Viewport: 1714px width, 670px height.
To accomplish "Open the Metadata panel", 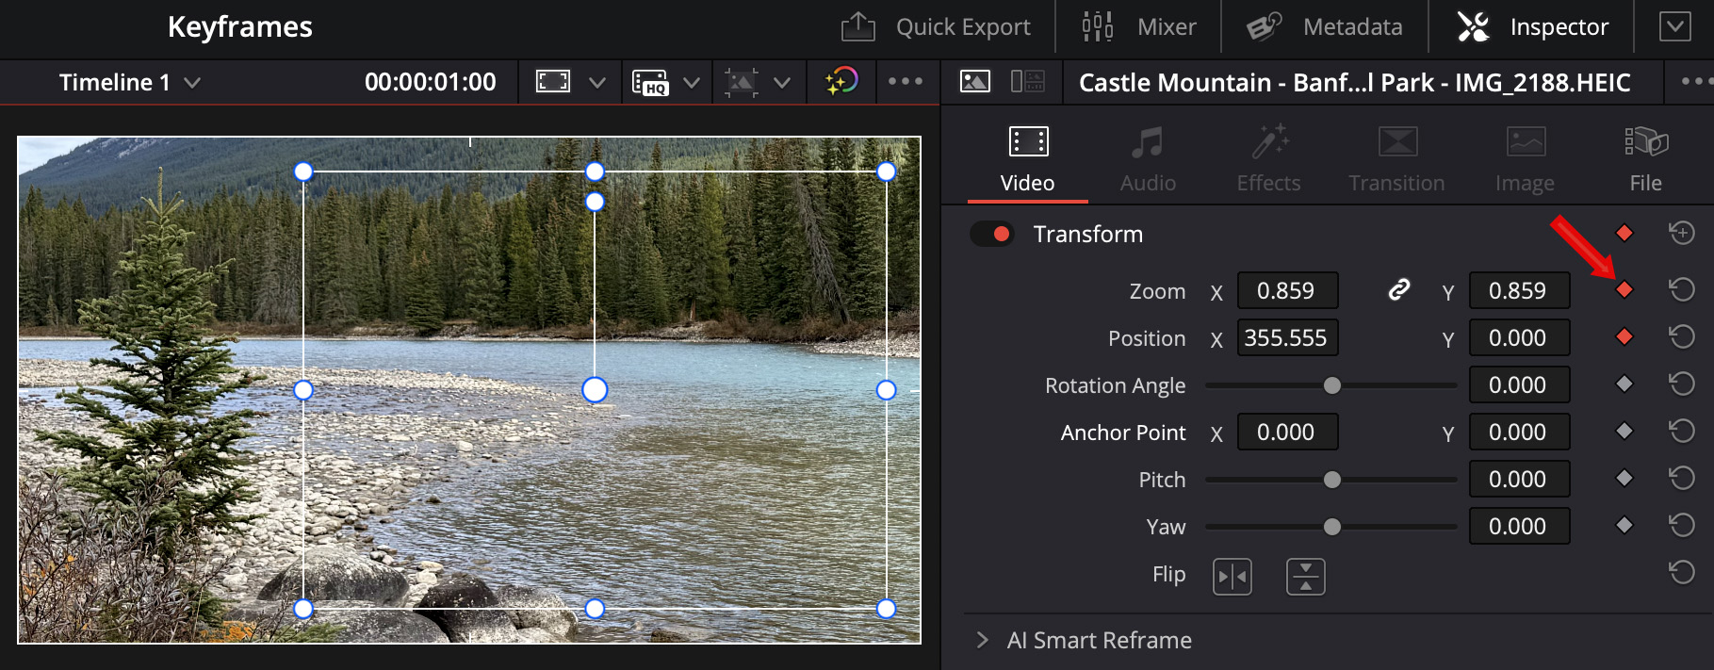I will click(x=1325, y=27).
